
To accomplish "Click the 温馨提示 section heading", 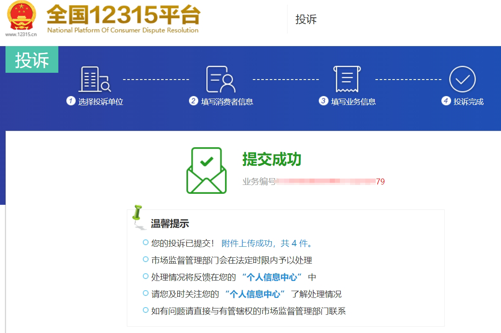I will tap(170, 224).
